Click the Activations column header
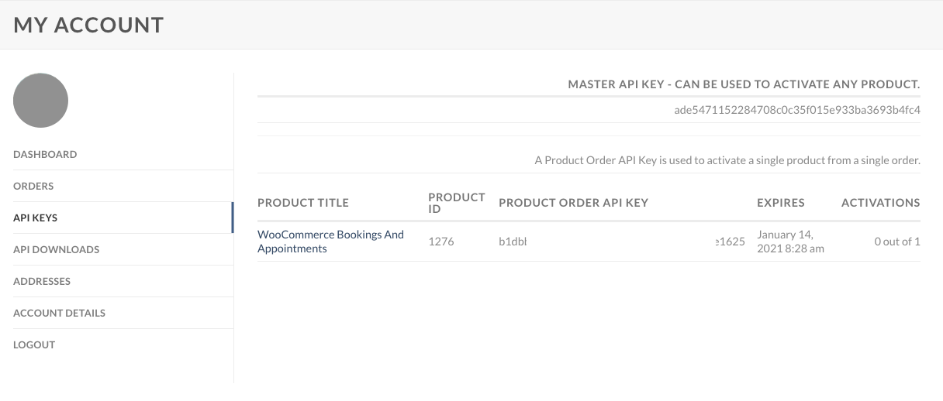Image resolution: width=943 pixels, height=401 pixels. [x=881, y=203]
